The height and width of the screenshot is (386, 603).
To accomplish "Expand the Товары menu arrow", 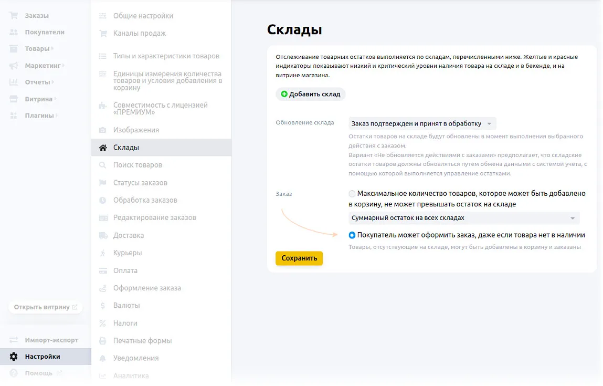I will [53, 49].
